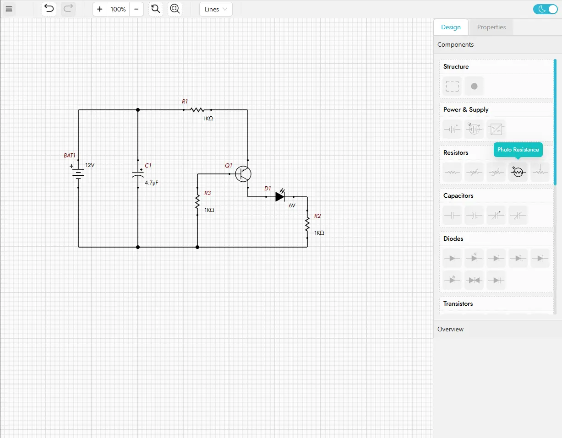The image size is (562, 438).
Task: Select the LED icon beside the standard diode
Action: tap(474, 258)
